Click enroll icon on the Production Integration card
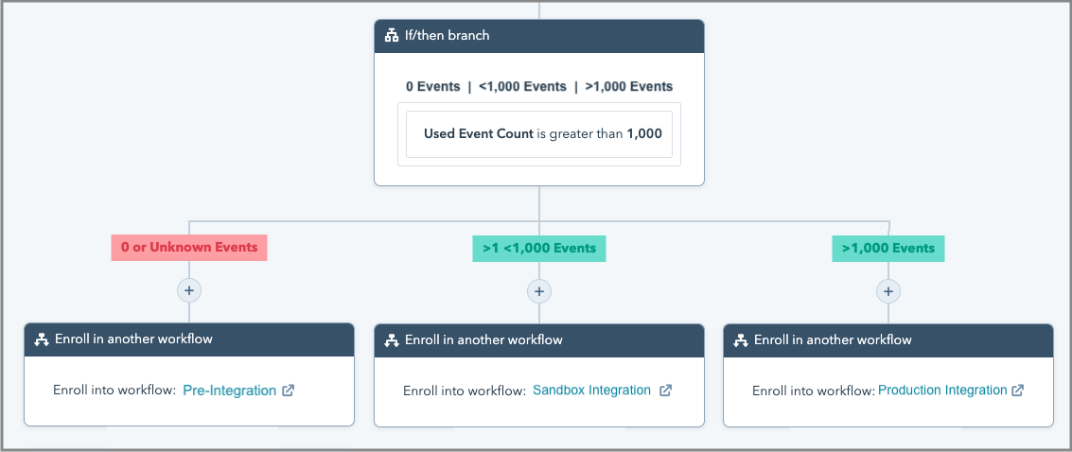 tap(741, 340)
